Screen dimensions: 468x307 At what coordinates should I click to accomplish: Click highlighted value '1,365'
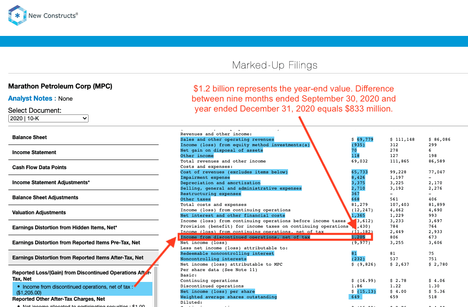click(x=358, y=216)
